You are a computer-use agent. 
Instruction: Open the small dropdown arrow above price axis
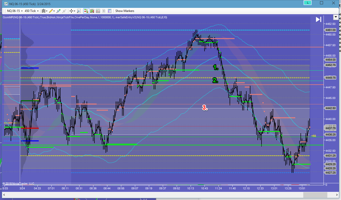336,17
